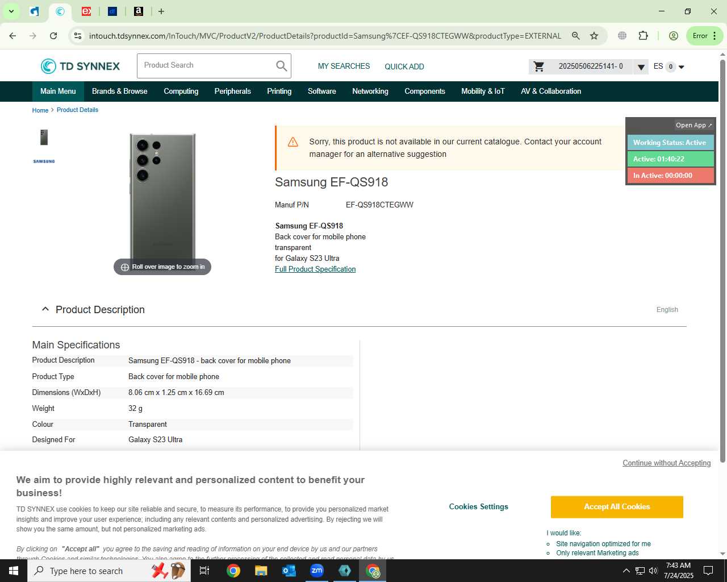Screen dimensions: 727x582
Task: Open AV & Collaboration menu
Action: click(x=551, y=92)
